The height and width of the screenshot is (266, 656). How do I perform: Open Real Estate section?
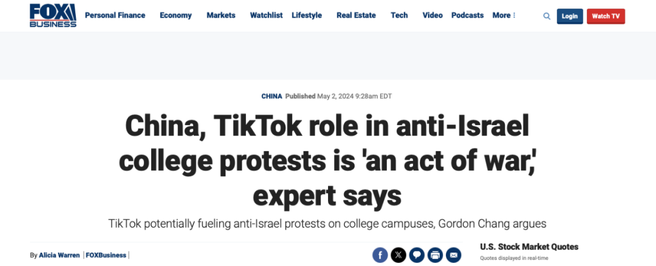[x=356, y=15]
